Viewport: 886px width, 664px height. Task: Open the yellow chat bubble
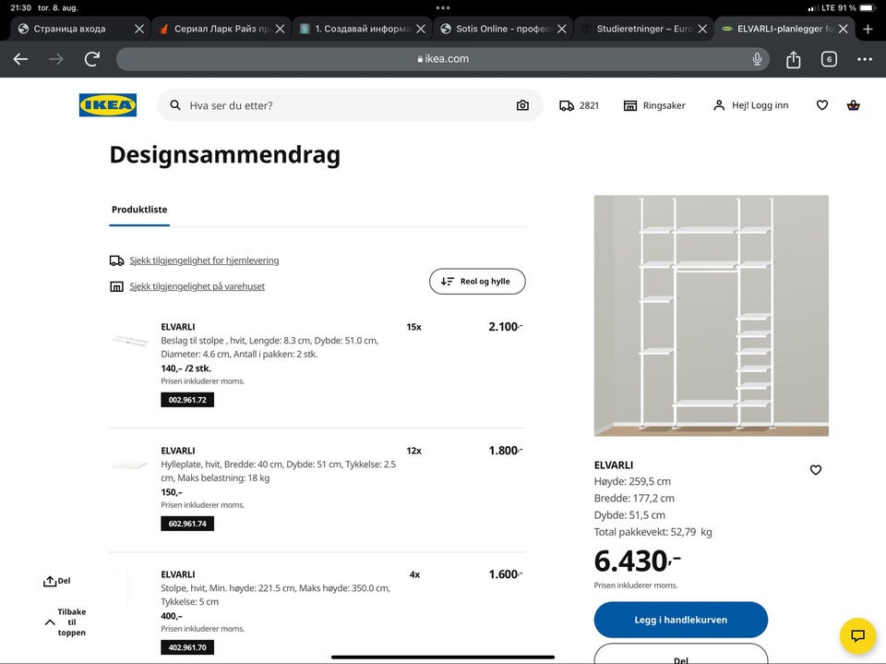coord(857,635)
